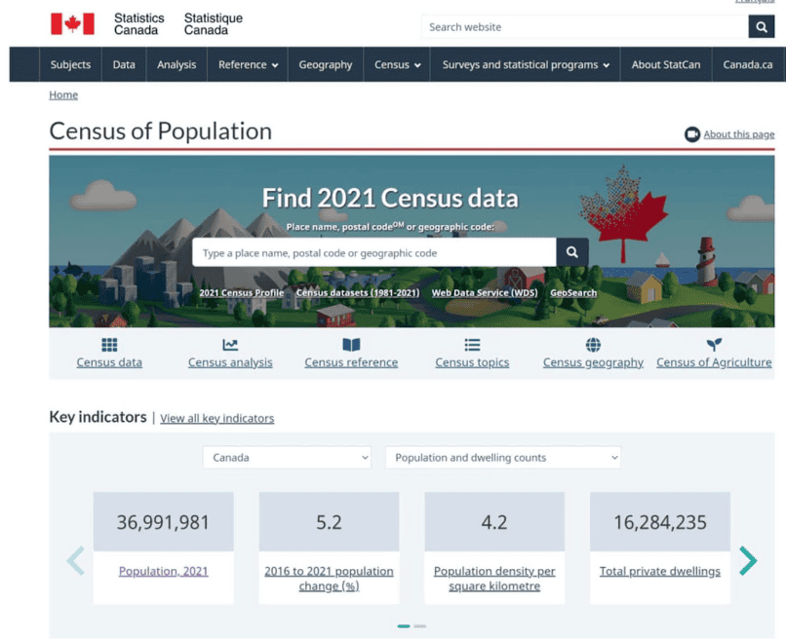This screenshot has height=640, width=786.
Task: Open 2016 to 2021 population change link
Action: [x=329, y=579]
